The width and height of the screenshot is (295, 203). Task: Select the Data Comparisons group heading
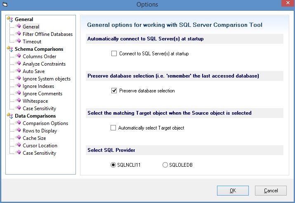tap(35, 116)
